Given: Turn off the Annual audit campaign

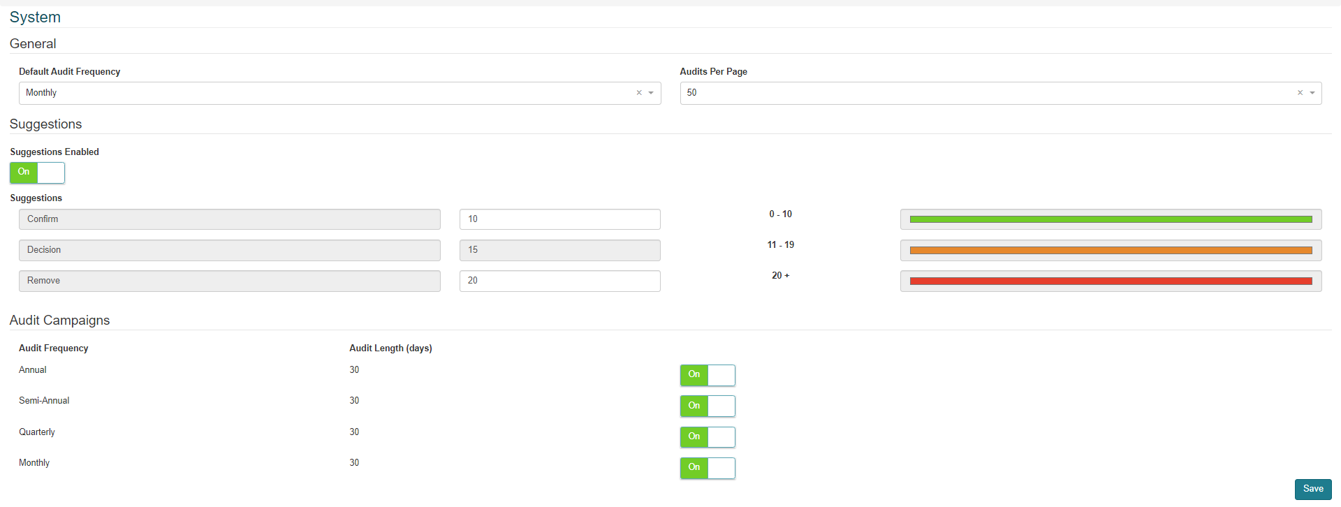Looking at the screenshot, I should click(x=708, y=375).
